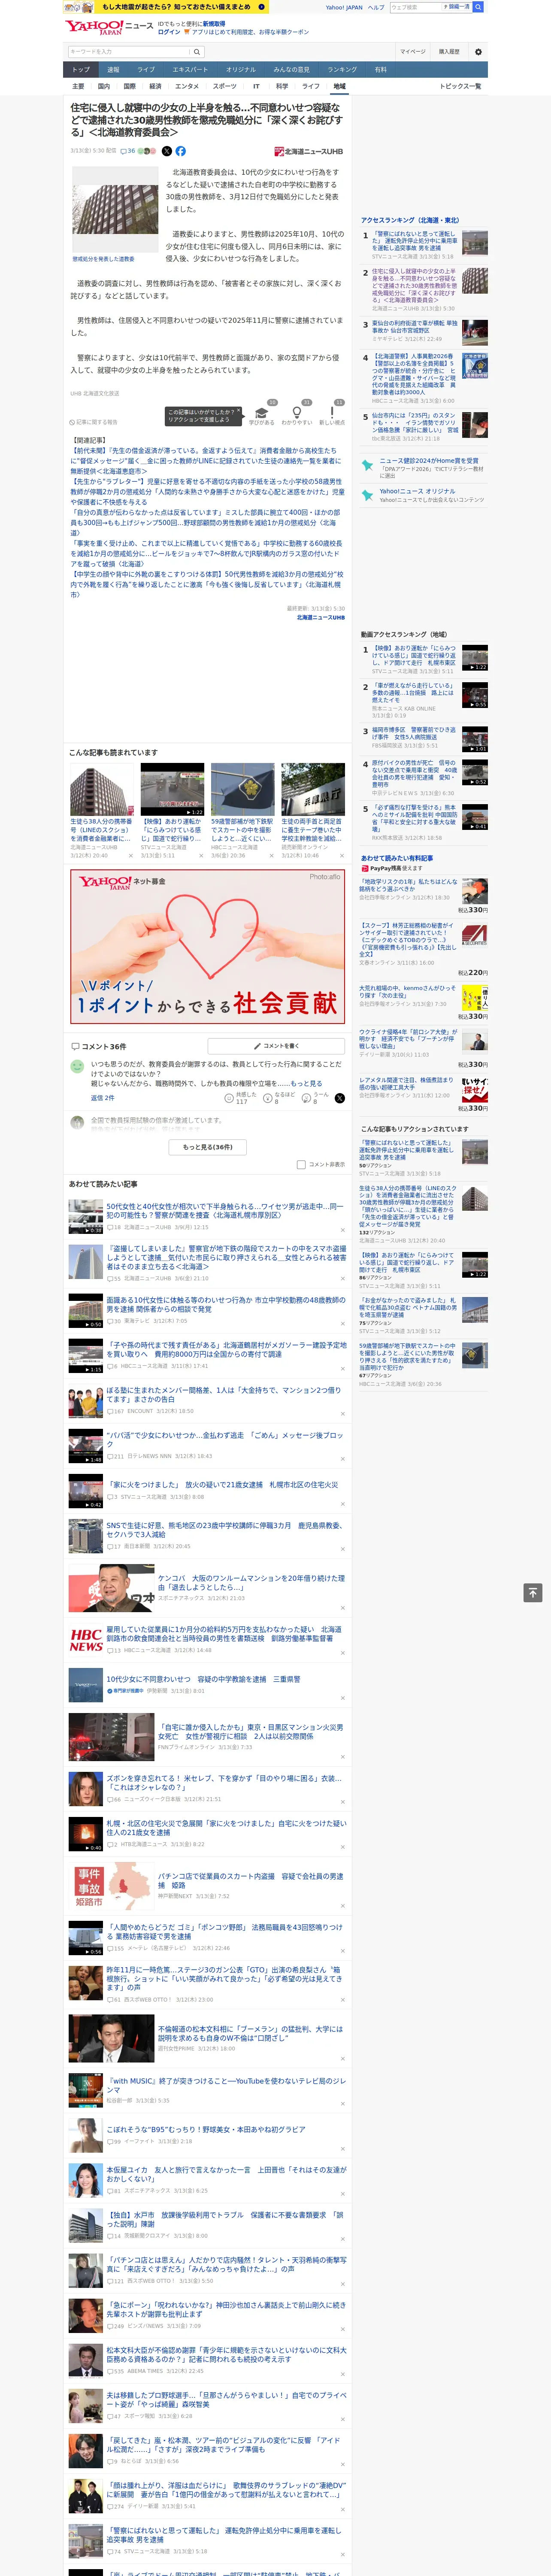Open related story 10代少女に不同意わいせつ 三重県警
This screenshot has height=2576, width=551.
203,1679
